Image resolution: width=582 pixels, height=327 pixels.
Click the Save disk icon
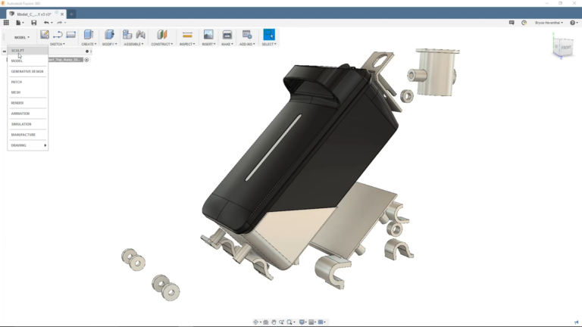coord(34,23)
